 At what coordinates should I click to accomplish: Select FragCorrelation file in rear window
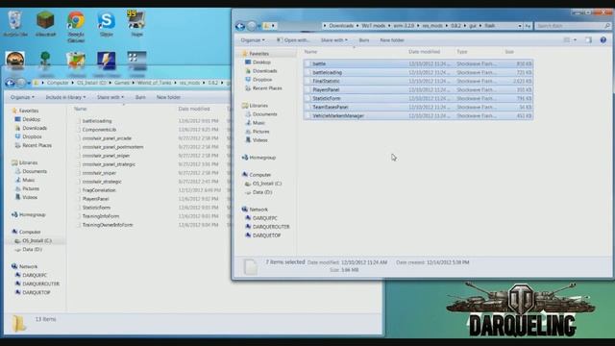point(99,190)
